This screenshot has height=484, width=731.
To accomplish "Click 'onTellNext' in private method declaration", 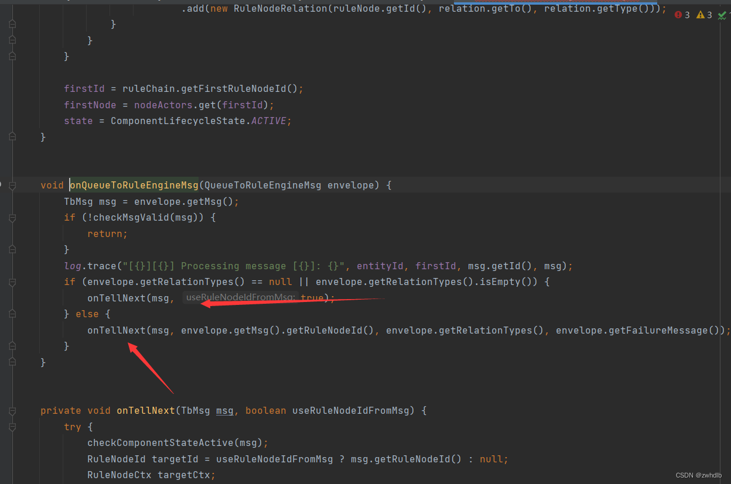I will point(146,411).
